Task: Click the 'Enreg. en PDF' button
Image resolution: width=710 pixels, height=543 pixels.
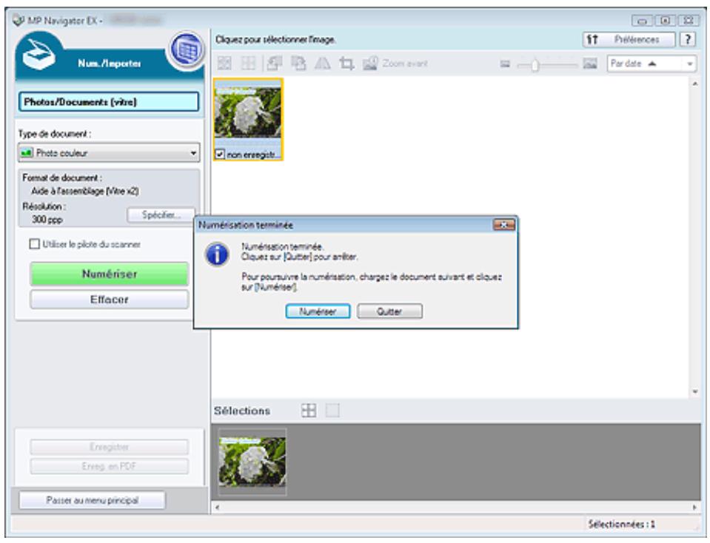Action: (109, 466)
